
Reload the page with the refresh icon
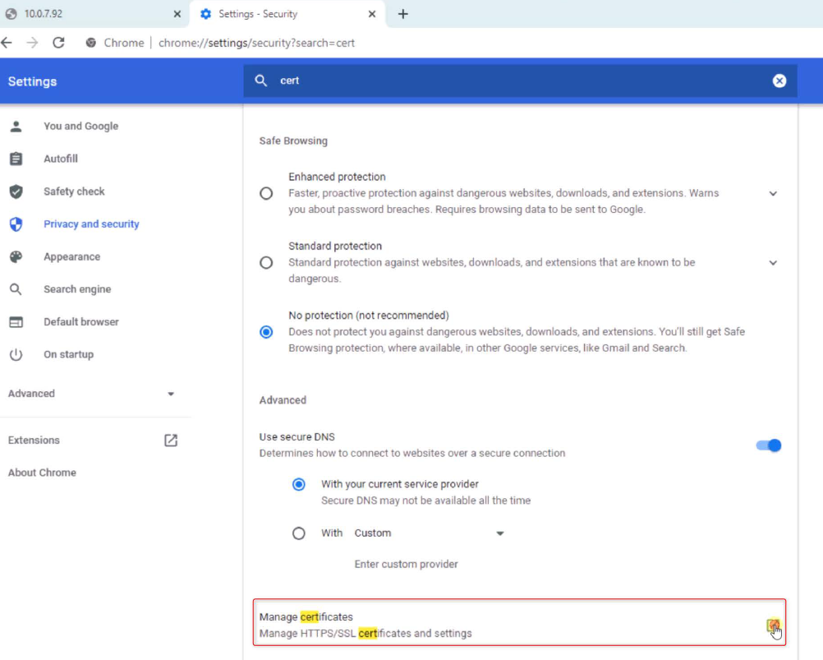[x=58, y=43]
